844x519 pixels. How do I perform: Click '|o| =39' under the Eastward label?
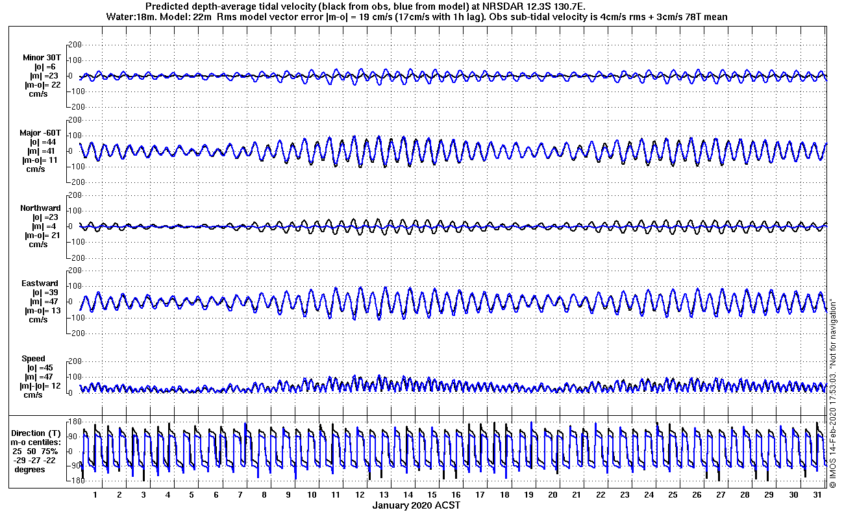click(45, 293)
